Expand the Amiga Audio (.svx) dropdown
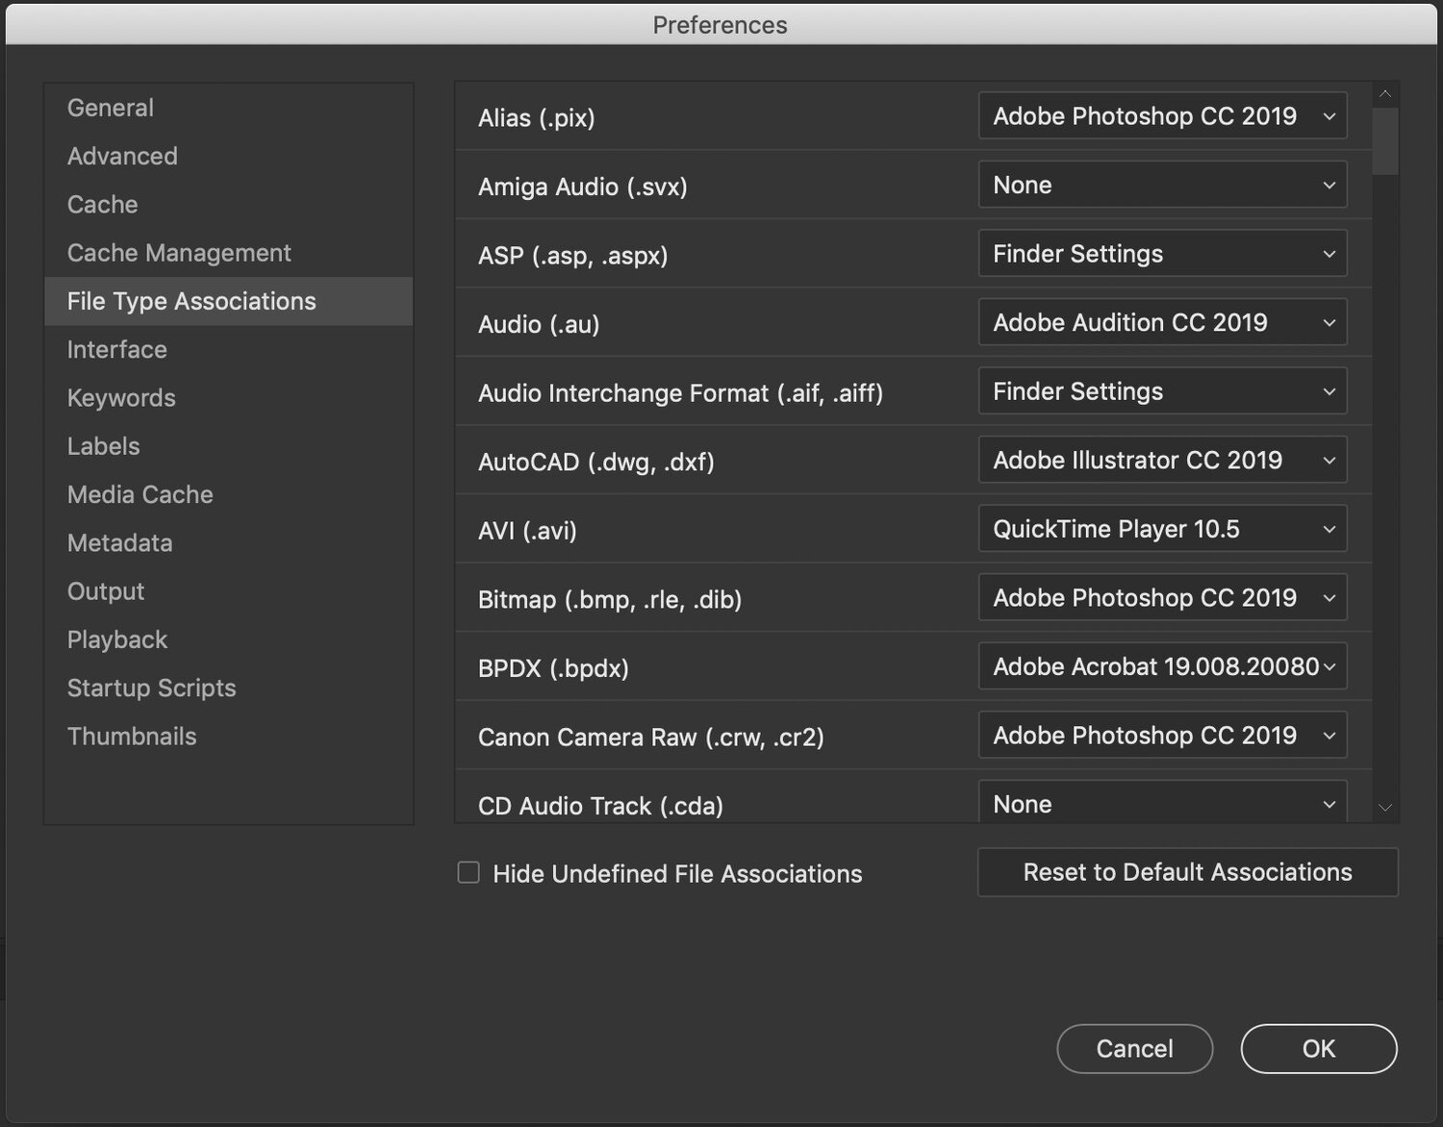The width and height of the screenshot is (1443, 1127). pos(1162,186)
